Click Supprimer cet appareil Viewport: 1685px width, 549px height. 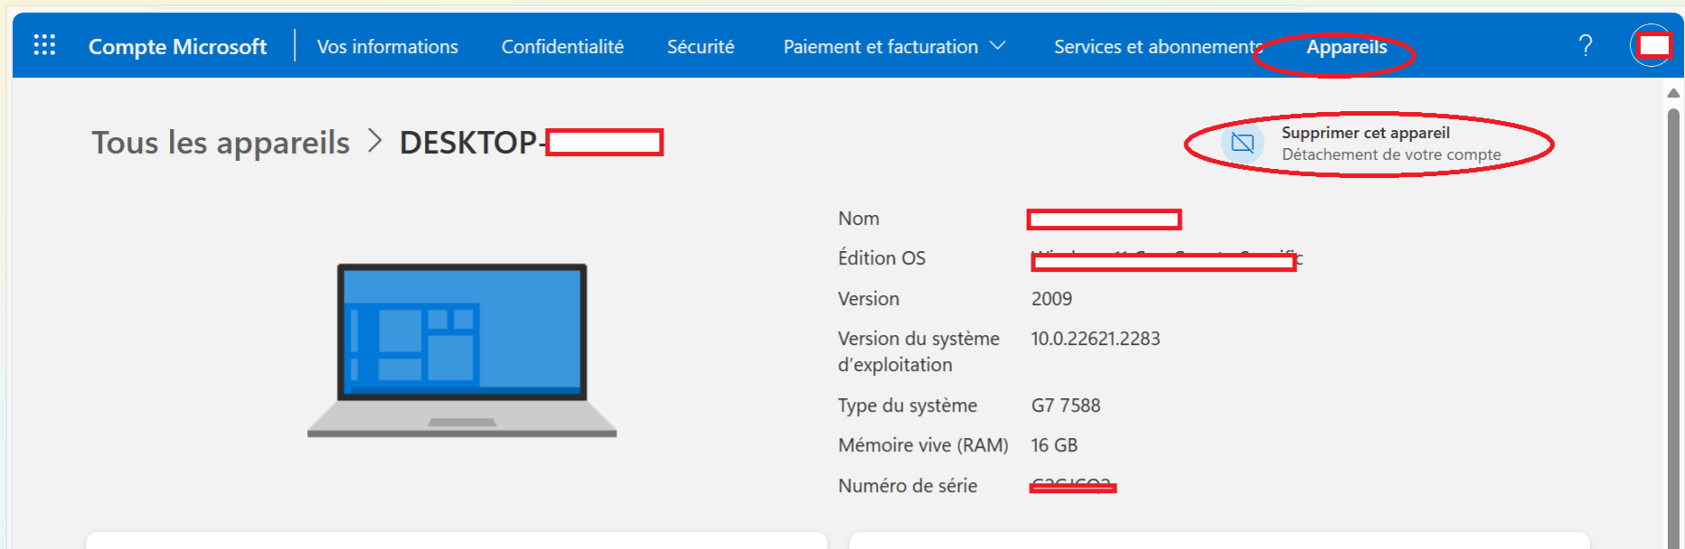(1365, 134)
